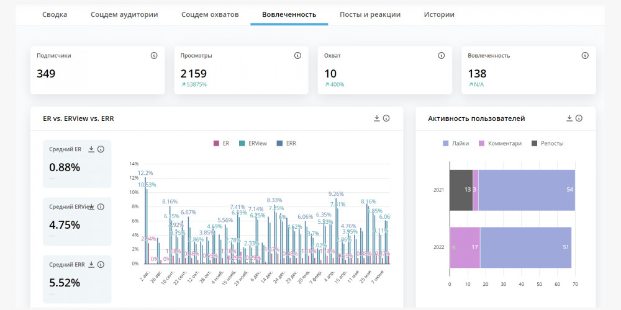
Task: Download Активность пользователей chart
Action: [x=569, y=118]
